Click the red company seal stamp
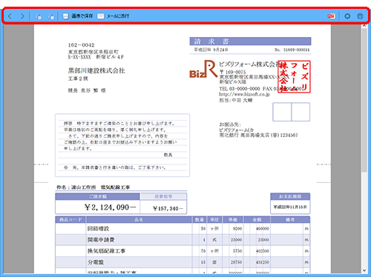This screenshot has width=371, height=277. (x=294, y=77)
